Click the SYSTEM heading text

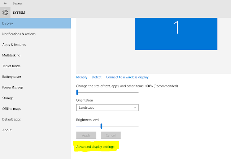(19, 13)
